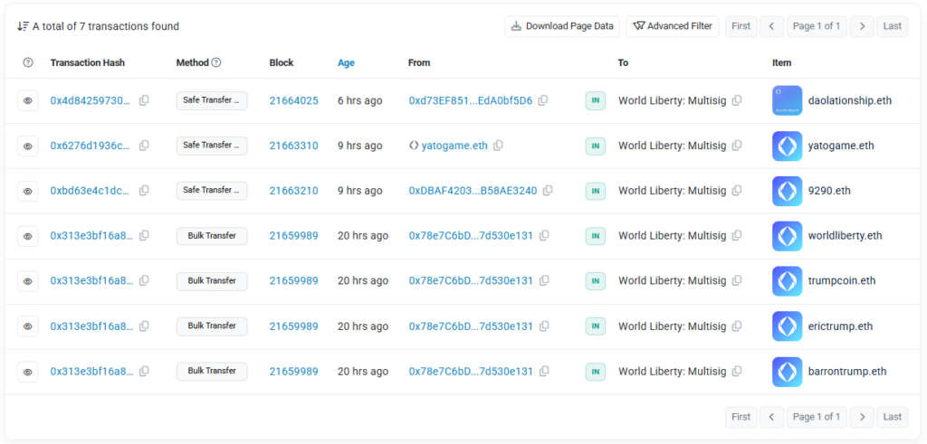Copy To address in daolationship.eth row
927x444 pixels.
point(737,101)
